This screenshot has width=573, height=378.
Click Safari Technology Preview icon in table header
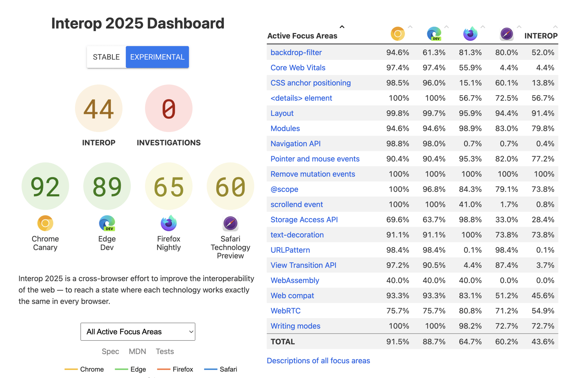(x=506, y=34)
